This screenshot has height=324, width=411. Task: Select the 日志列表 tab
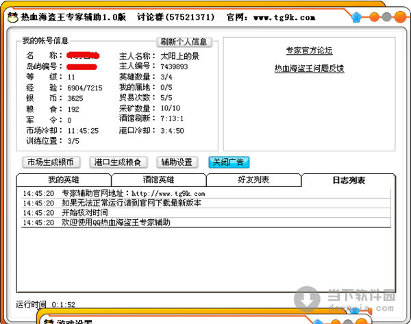click(x=349, y=180)
